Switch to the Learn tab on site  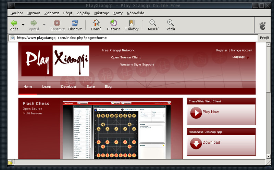pyautogui.click(x=47, y=87)
